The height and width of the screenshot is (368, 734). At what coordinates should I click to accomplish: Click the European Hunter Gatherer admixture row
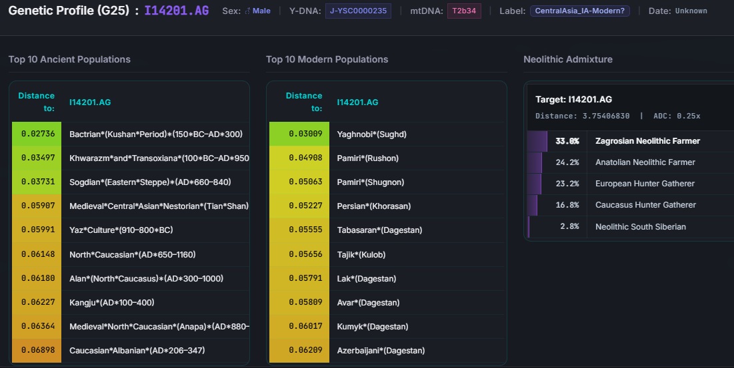(x=630, y=184)
